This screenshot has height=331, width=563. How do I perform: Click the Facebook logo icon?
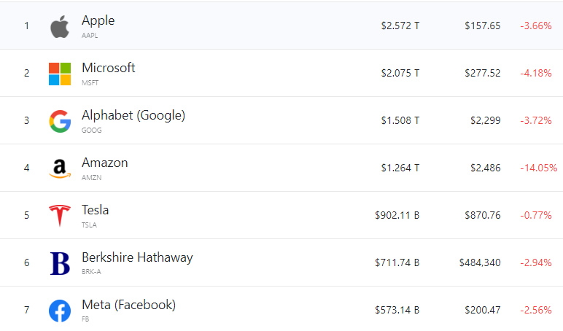point(60,311)
